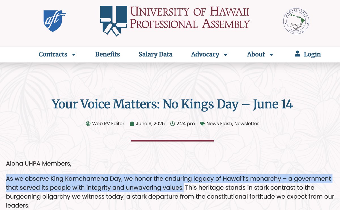
Task: Click the Web RV Editor author link
Action: pyautogui.click(x=108, y=124)
